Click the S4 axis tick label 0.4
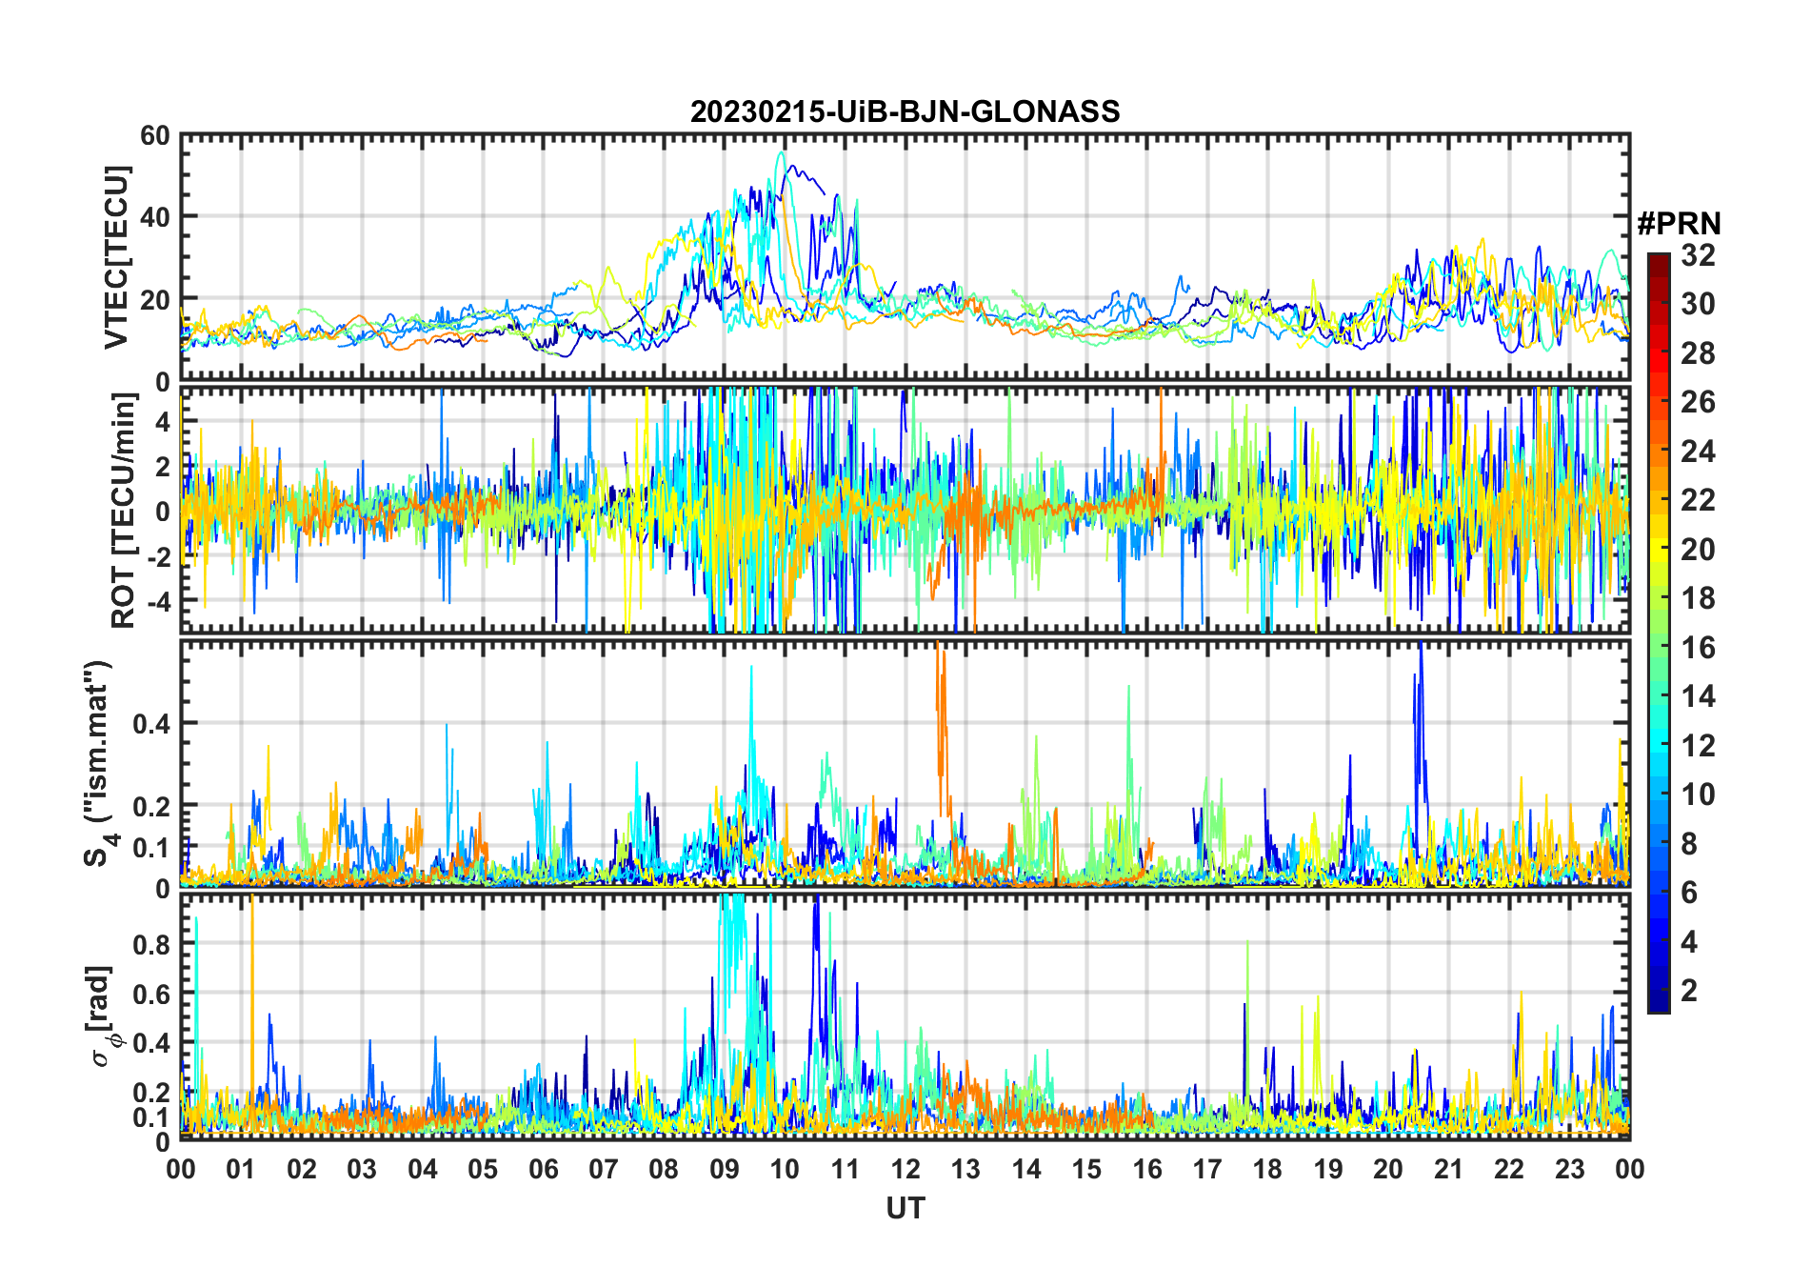 pos(152,724)
